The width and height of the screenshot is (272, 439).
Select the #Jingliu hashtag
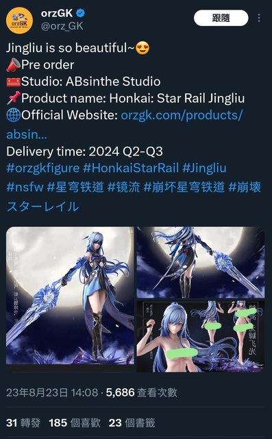204,168
